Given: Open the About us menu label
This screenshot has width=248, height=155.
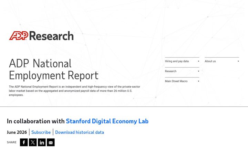Looking at the screenshot, I should pos(210,61).
